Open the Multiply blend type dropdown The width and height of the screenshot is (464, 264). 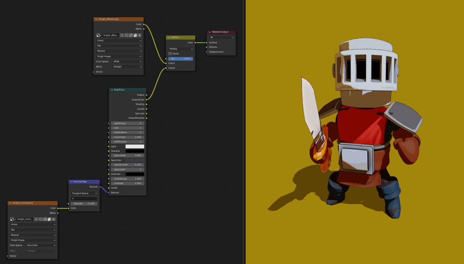pos(181,49)
